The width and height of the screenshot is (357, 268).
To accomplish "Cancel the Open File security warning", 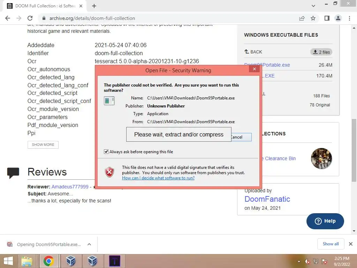I will [x=241, y=137].
